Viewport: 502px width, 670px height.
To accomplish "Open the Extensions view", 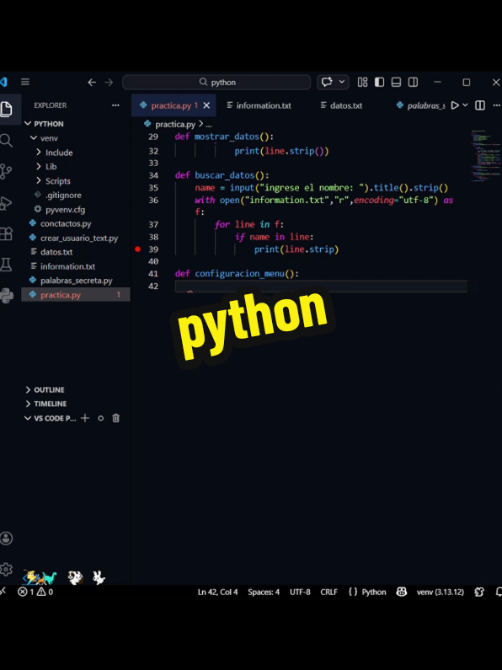I will coord(6,233).
